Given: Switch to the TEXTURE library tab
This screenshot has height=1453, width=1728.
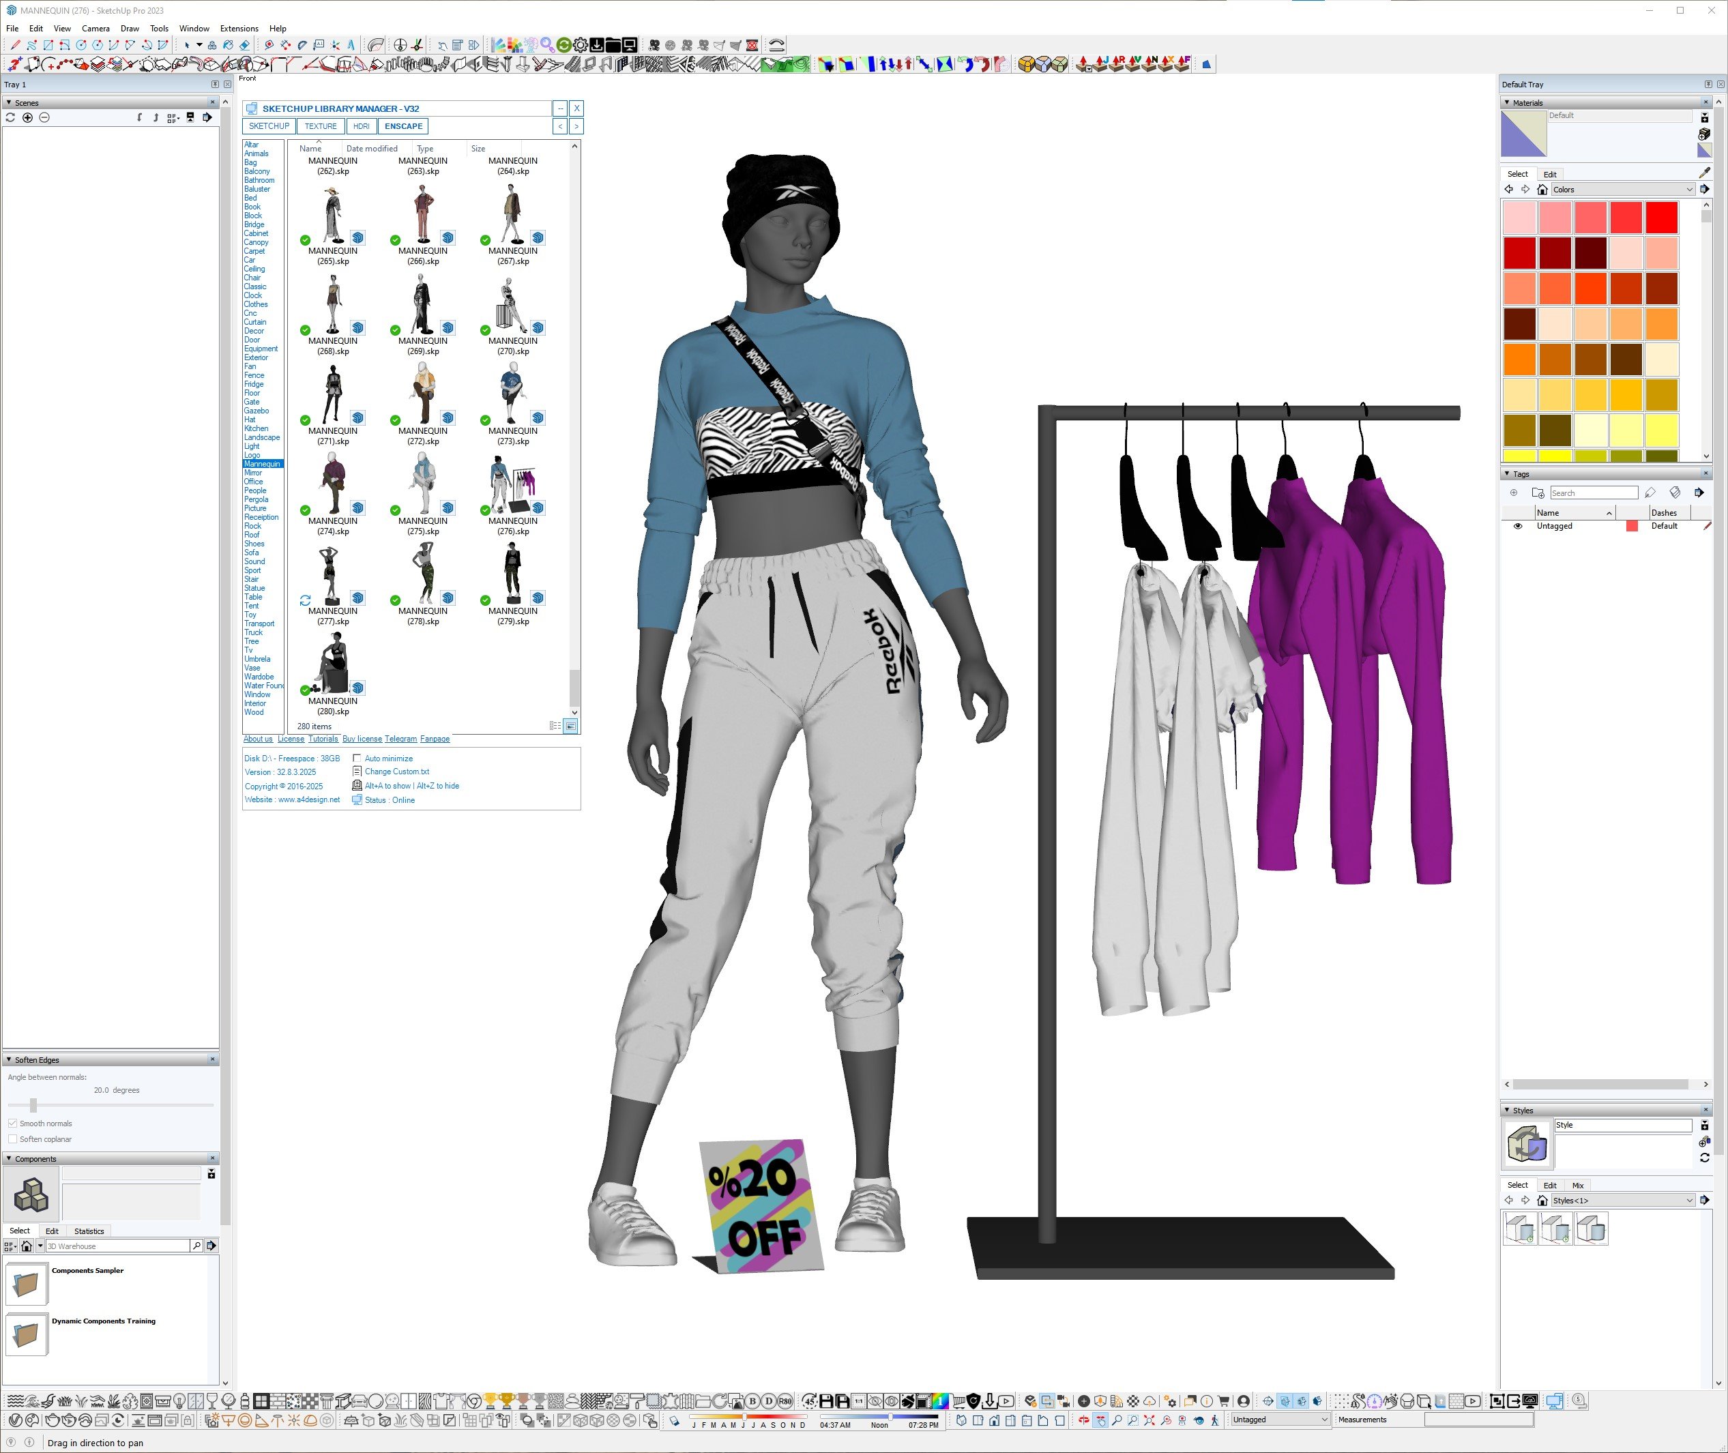Looking at the screenshot, I should click(x=321, y=126).
